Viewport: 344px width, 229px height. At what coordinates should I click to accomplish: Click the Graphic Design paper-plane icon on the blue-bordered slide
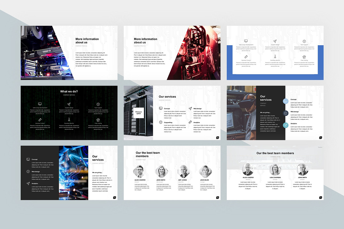coord(275,42)
